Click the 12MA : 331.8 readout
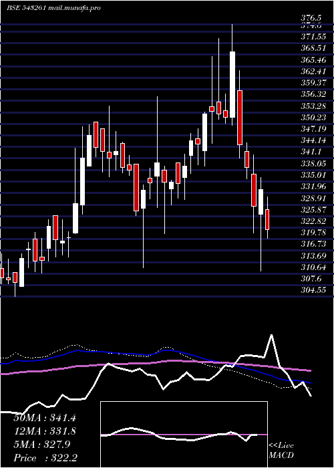Image resolution: width=334 pixels, height=468 pixels. (45, 431)
